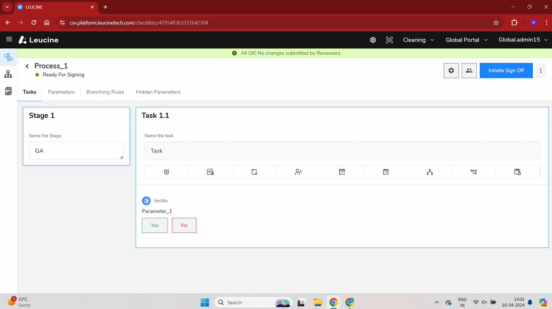Image resolution: width=552 pixels, height=309 pixels.
Task: Close the LEUCINE browser tab
Action: tap(92, 7)
